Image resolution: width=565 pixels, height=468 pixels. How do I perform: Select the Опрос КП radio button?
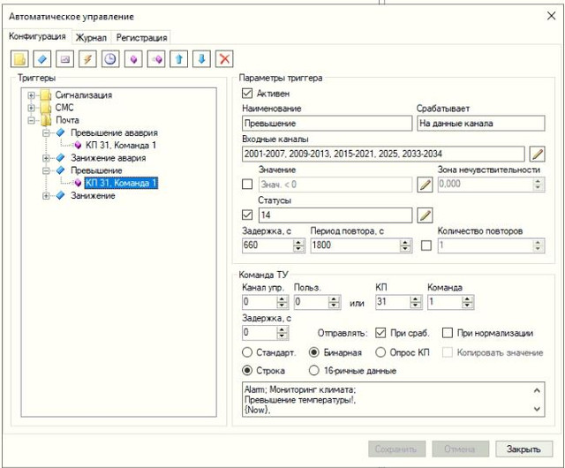coord(380,352)
